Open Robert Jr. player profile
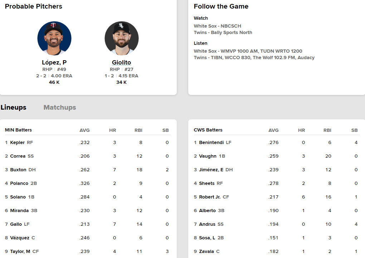 pos(210,197)
